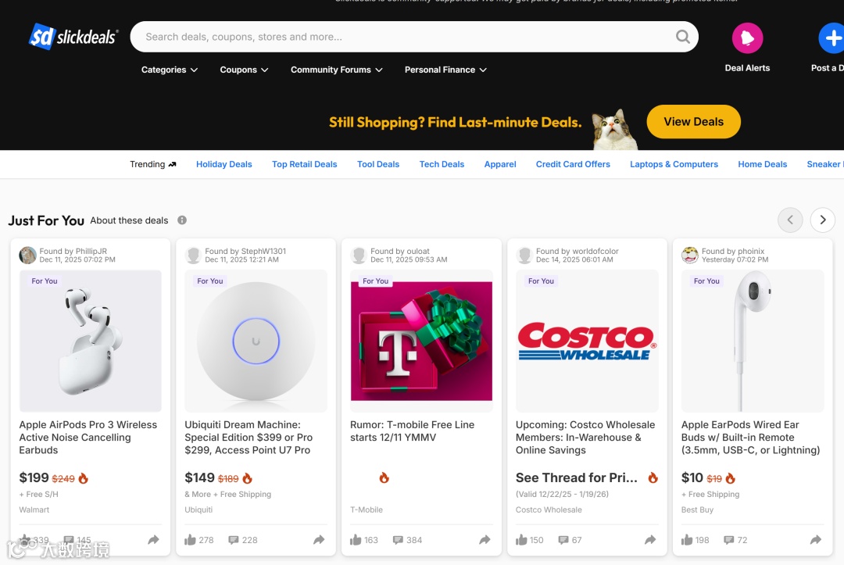Click ouloat's avatar placeholder
The height and width of the screenshot is (565, 844).
point(359,255)
